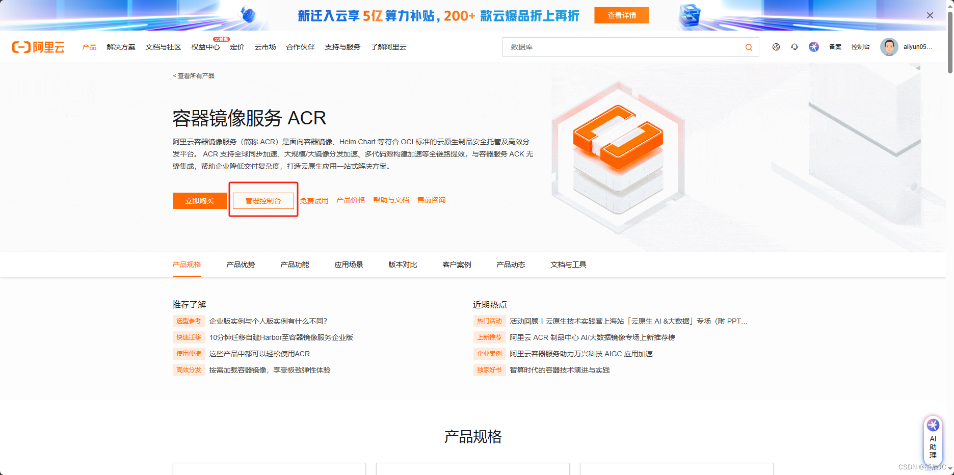Open the 支持与服务 top menu
Viewport: 954px width, 475px height.
point(342,47)
